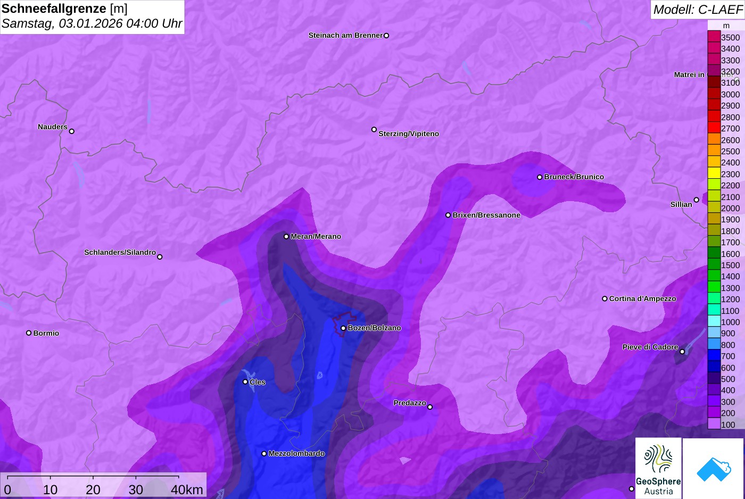This screenshot has height=499, width=745.
Task: Select the Cortina d'Ampezzo marker
Action: pyautogui.click(x=605, y=298)
